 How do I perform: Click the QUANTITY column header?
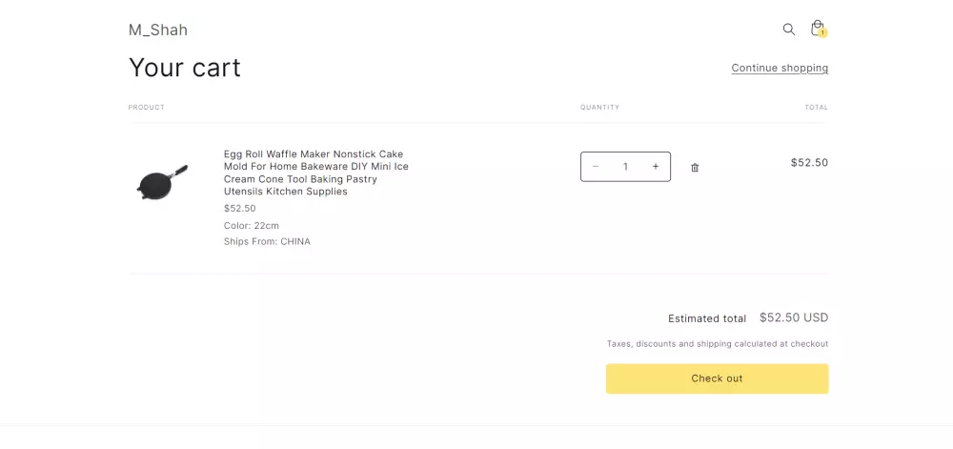(x=599, y=107)
